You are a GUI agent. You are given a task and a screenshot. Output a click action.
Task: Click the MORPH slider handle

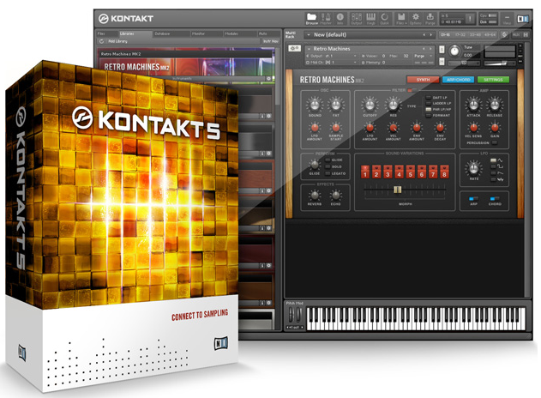[x=398, y=190]
